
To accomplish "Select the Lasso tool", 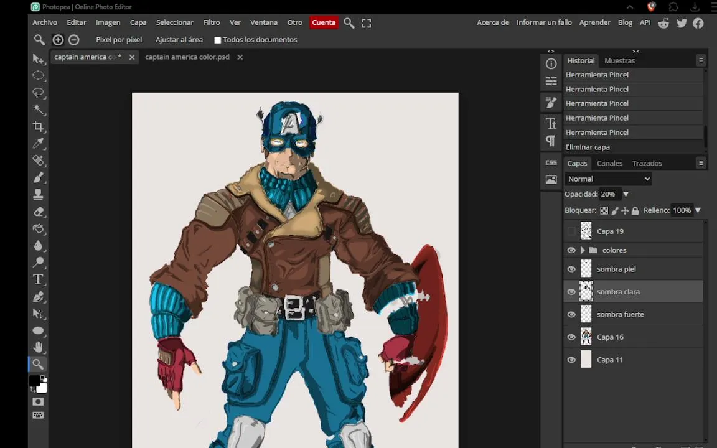I will click(x=39, y=93).
